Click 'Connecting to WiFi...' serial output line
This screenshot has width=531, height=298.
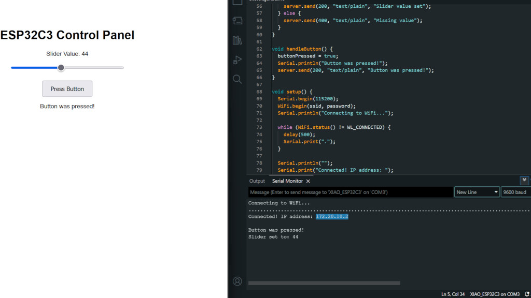(279, 203)
